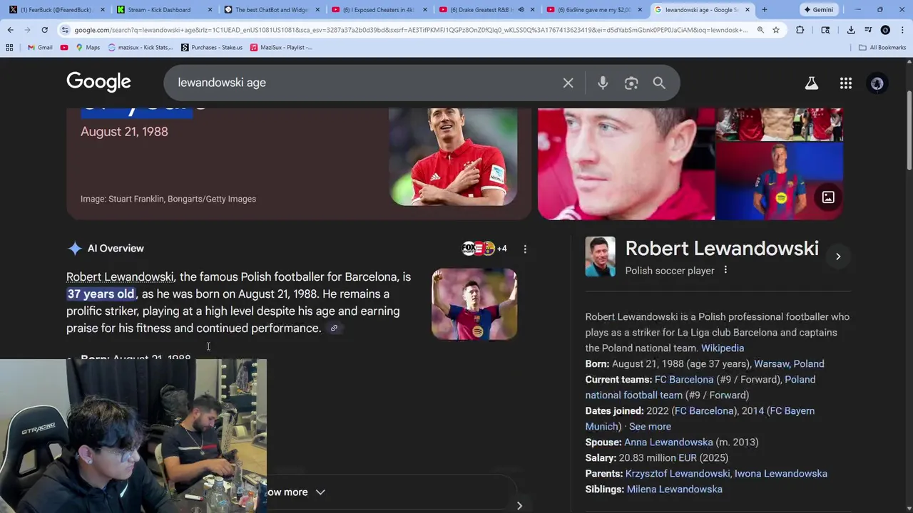Expand the Show more AI Overview
The height and width of the screenshot is (513, 913).
(295, 492)
